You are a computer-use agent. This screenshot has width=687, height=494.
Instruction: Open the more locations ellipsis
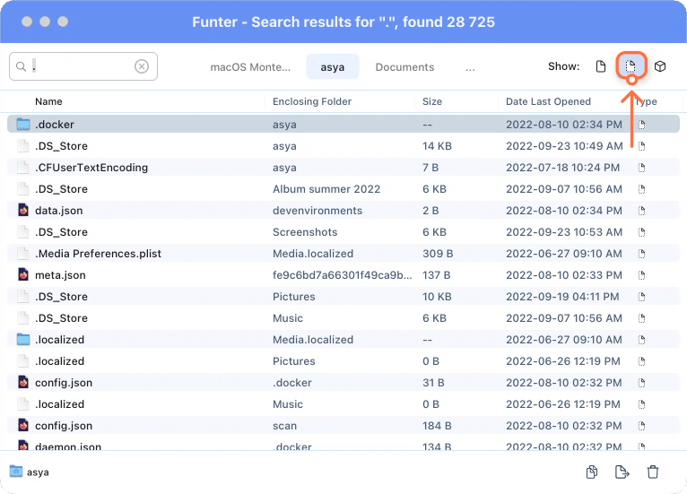pyautogui.click(x=470, y=68)
